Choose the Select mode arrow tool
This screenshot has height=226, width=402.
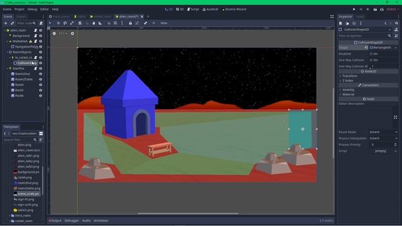[x=50, y=23]
